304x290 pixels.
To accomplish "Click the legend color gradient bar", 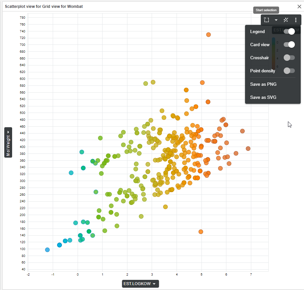I will (x=274, y=52).
